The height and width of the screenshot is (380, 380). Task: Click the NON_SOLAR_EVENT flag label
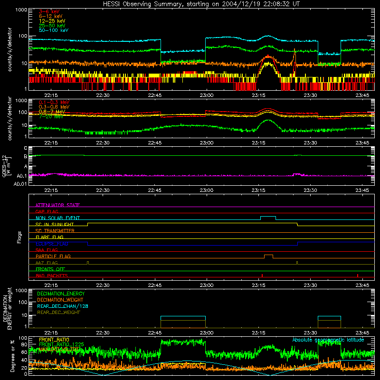tap(57, 218)
